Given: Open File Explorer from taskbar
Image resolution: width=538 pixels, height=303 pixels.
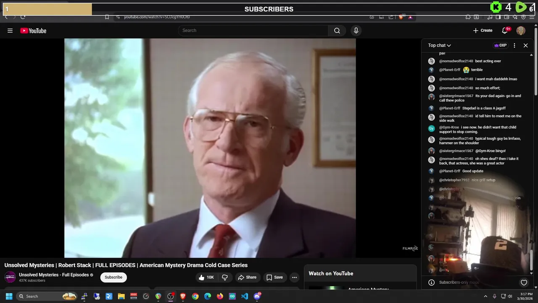Looking at the screenshot, I should [121, 296].
